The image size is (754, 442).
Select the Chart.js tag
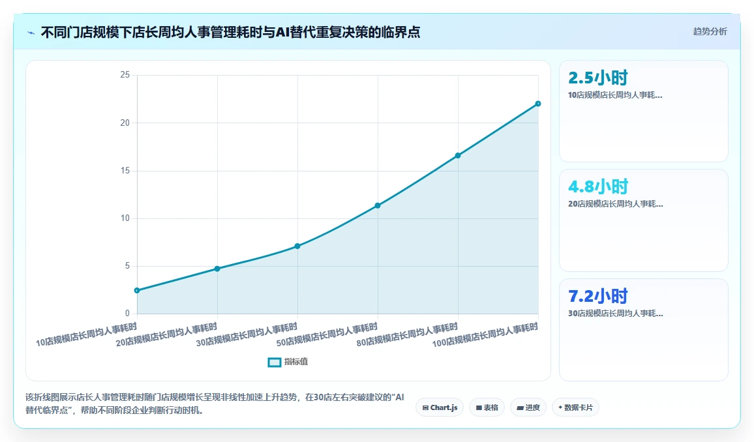[x=440, y=407]
